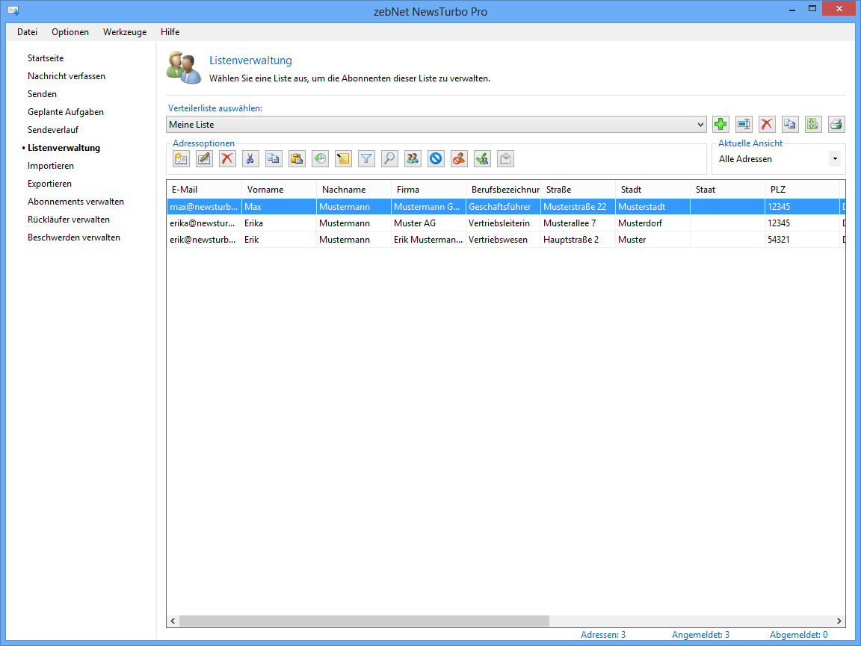Screen dimensions: 861x646
Task: Open the Exportieren page
Action: (49, 184)
